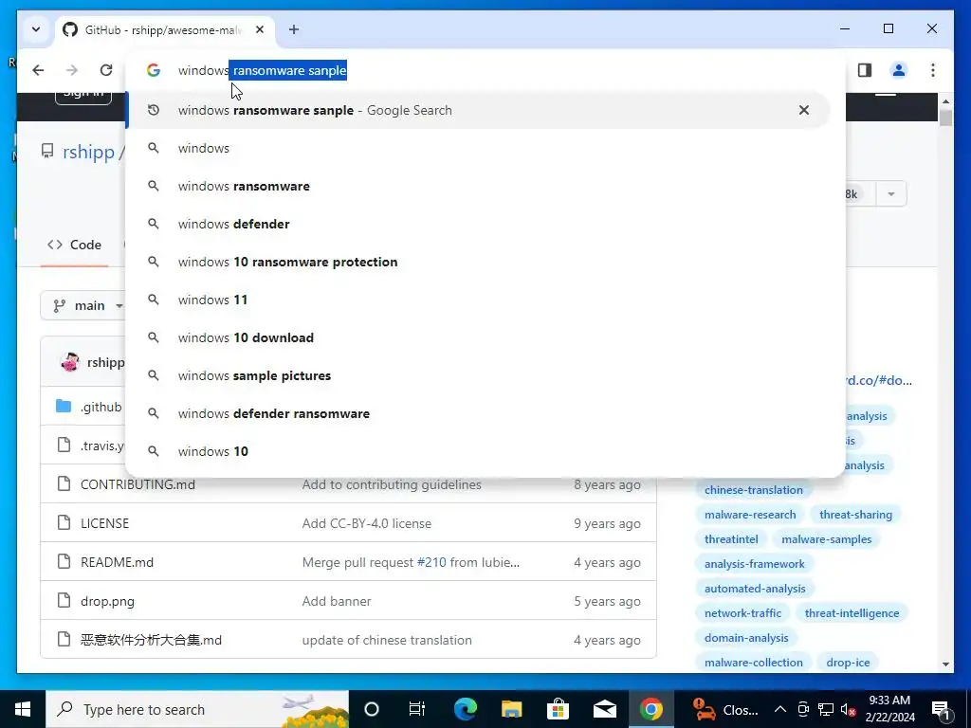Open the Chrome side panel icon
Screen dimensions: 971x728
(x=865, y=70)
